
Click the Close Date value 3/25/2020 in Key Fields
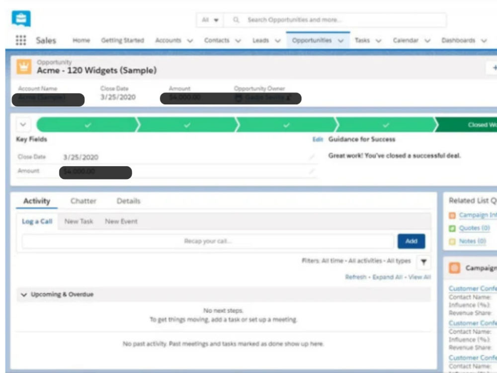[x=81, y=157]
